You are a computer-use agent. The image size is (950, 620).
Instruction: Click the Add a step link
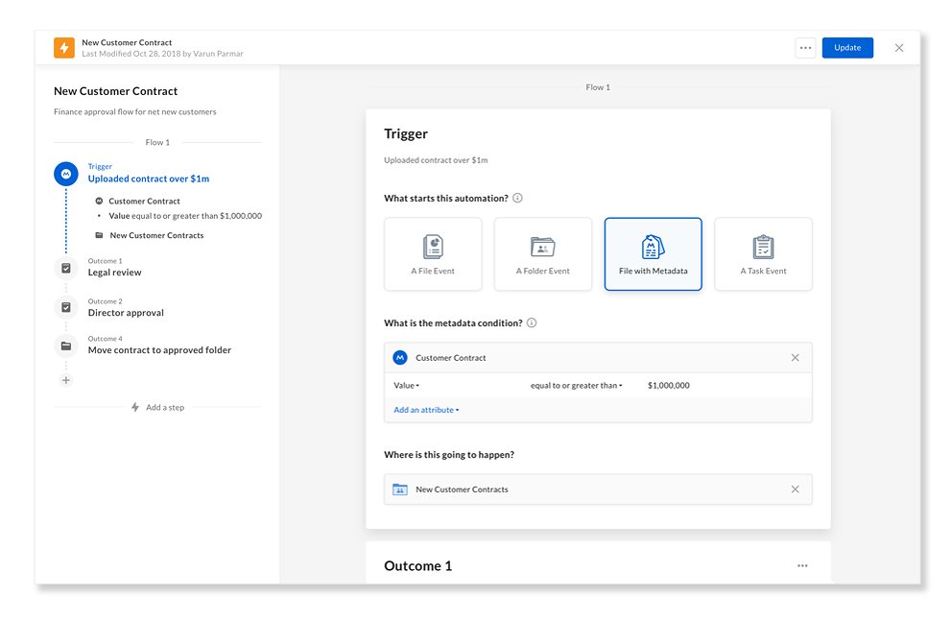point(157,407)
